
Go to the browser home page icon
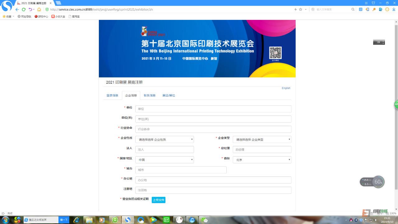click(39, 9)
